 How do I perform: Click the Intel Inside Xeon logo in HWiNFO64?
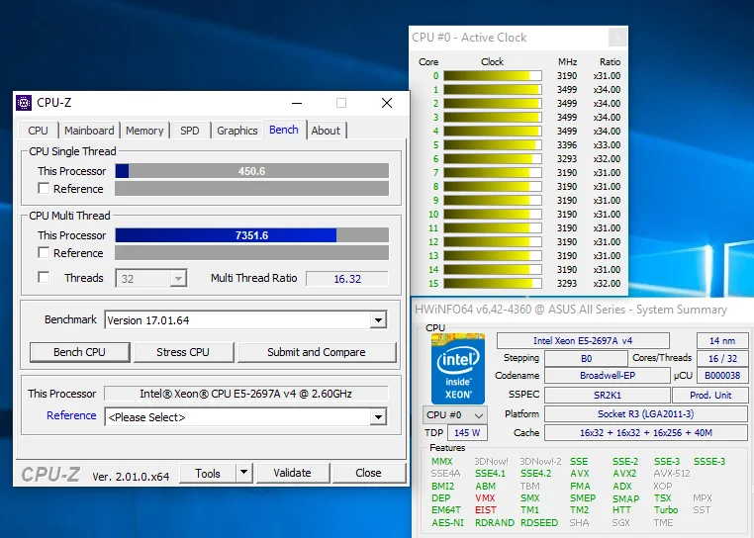(x=458, y=369)
